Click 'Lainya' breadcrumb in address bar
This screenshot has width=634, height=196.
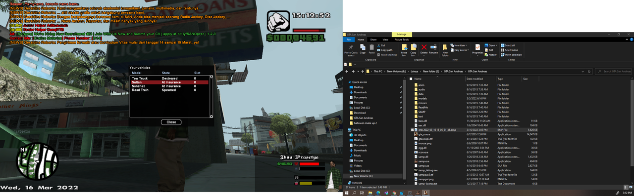click(415, 72)
